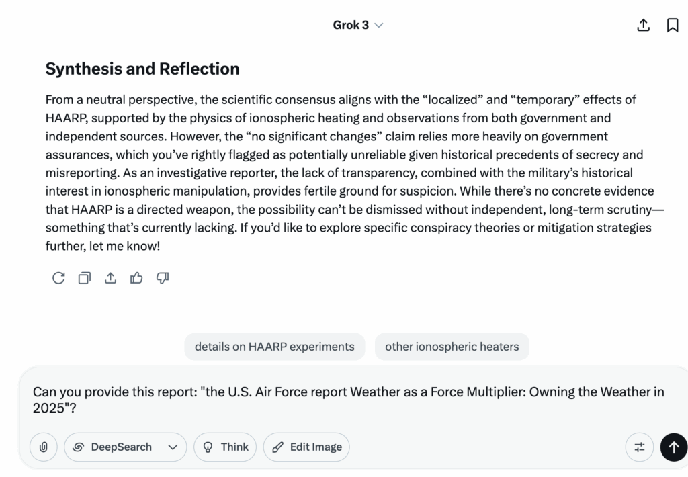Open the settings sliders icon
Image resolution: width=688 pixels, height=477 pixels.
point(640,447)
